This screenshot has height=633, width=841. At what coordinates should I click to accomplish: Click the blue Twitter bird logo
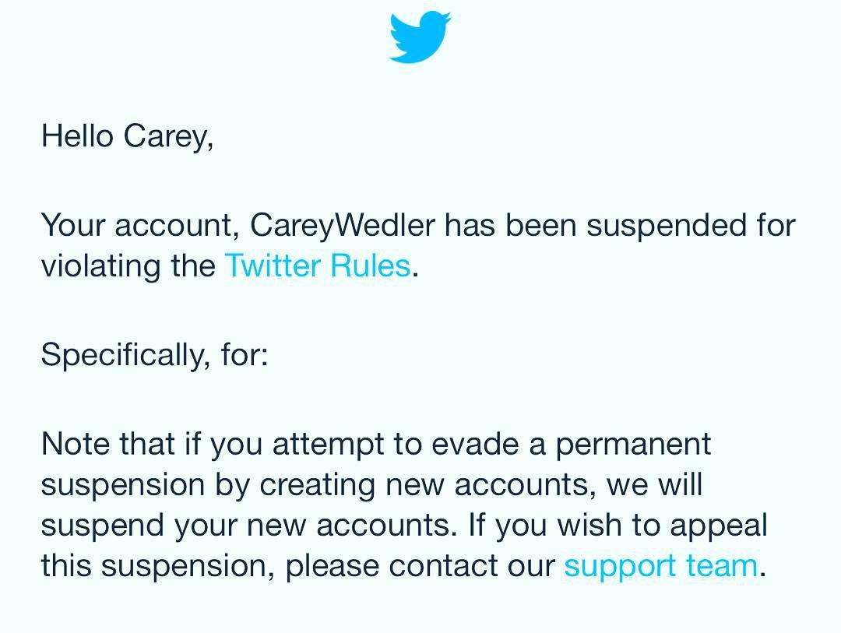click(420, 37)
